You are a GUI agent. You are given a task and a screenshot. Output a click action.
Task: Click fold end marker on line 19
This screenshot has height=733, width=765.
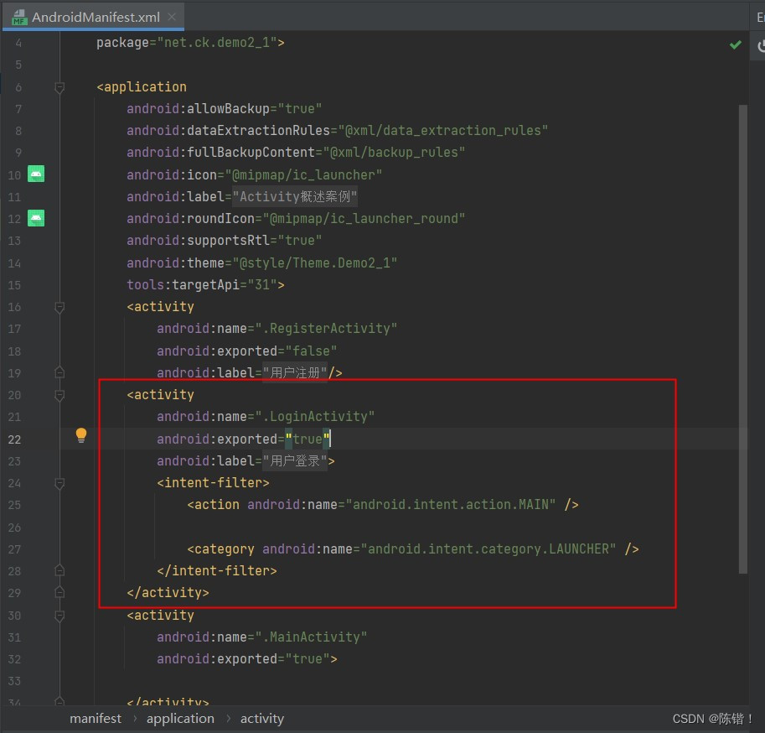point(59,372)
